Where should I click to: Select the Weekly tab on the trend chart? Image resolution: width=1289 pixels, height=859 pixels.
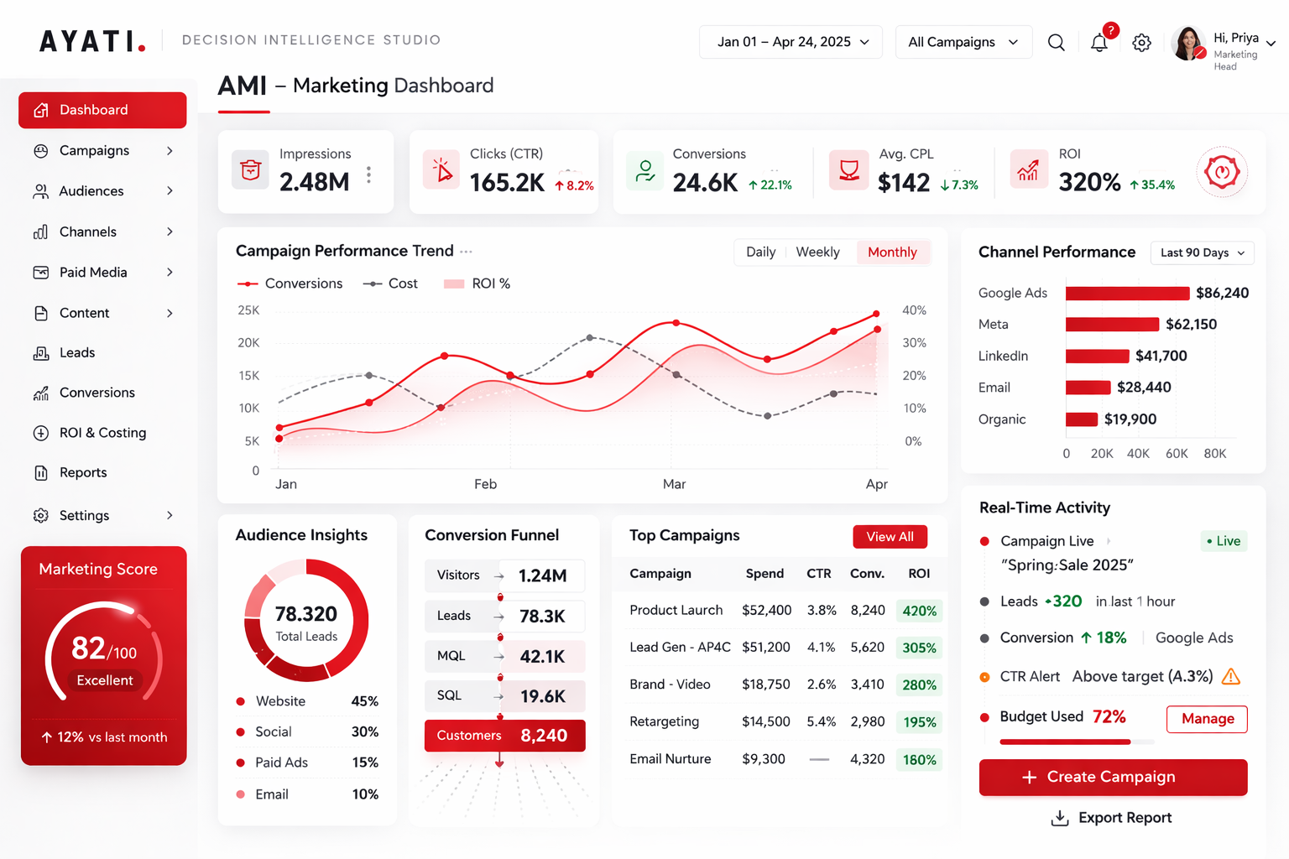click(817, 252)
